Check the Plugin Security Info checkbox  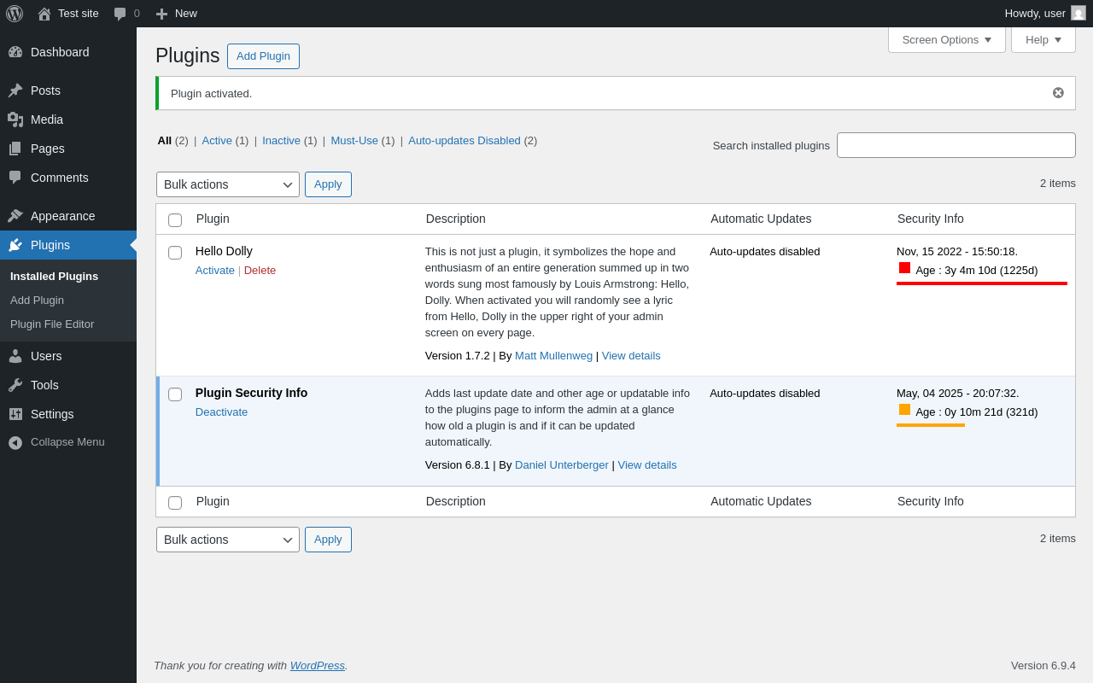coord(175,394)
